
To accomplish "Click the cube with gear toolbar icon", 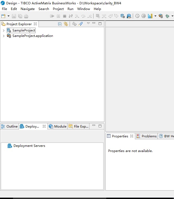I will (x=123, y=16).
